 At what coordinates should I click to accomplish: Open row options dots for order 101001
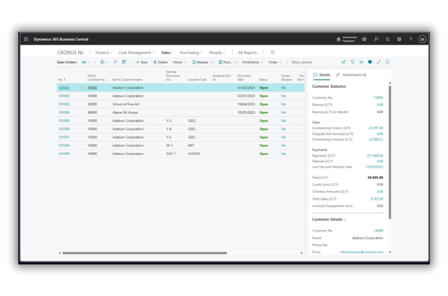pos(82,88)
